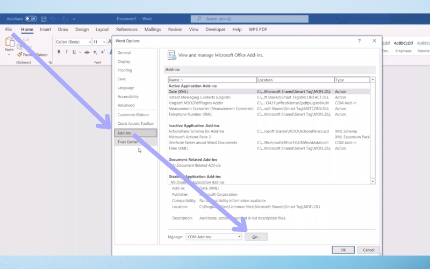Click the Save icon in title bar
This screenshot has width=430, height=269.
[x=44, y=18]
